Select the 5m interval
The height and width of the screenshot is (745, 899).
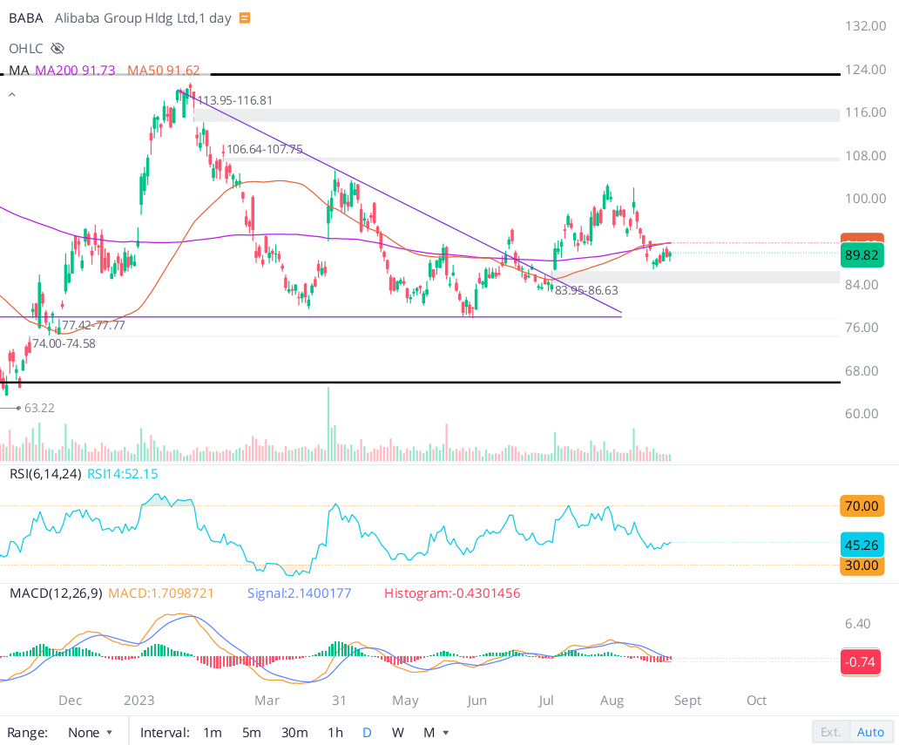pos(251,733)
